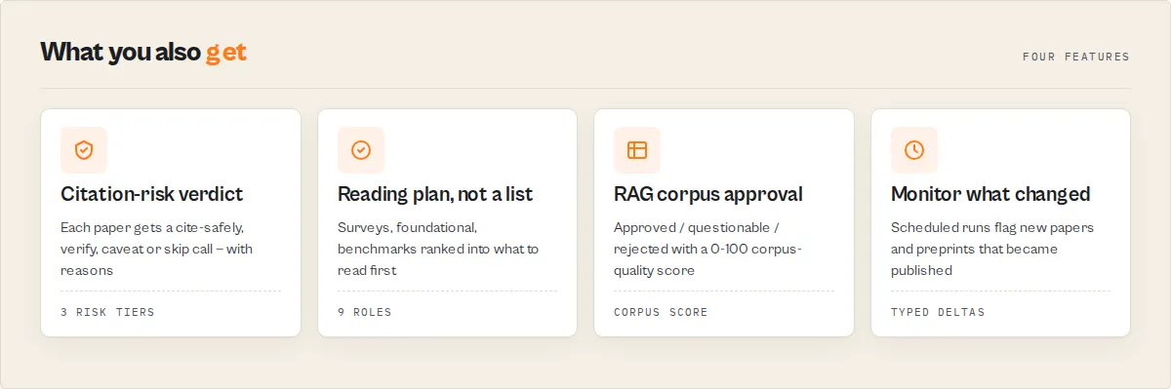
Task: Open the 'Reading plan, not a list' heading
Action: (435, 194)
